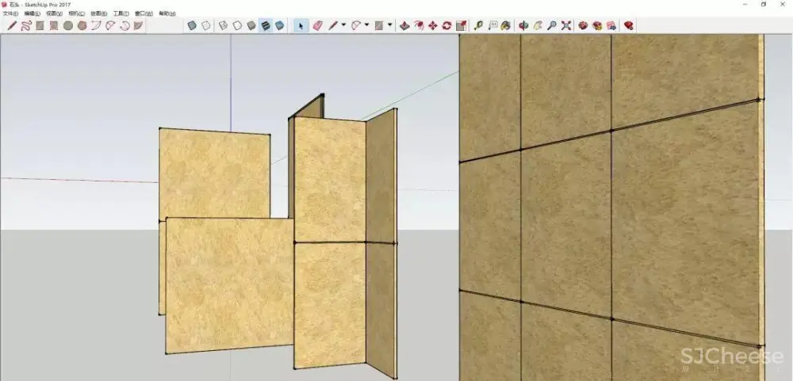Select the Select arrow tool
The width and height of the screenshot is (793, 381).
point(301,25)
